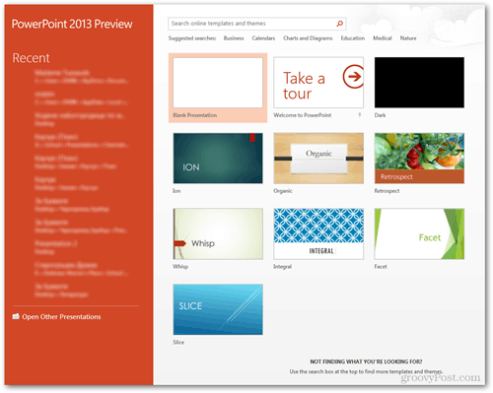The height and width of the screenshot is (393, 493).
Task: Choose the Facet theme thumbnail
Action: click(419, 233)
